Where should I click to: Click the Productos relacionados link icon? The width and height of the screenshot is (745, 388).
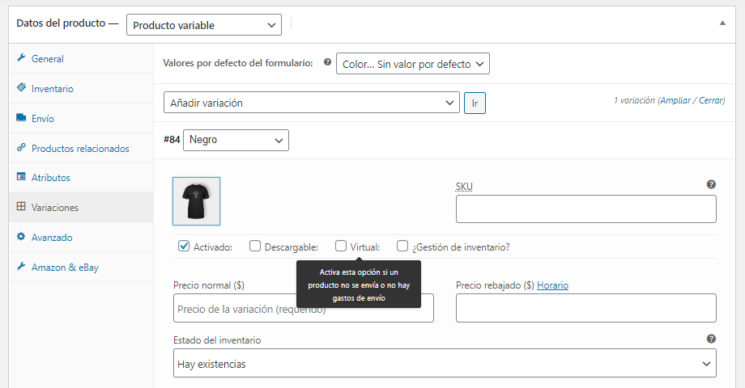click(x=21, y=148)
